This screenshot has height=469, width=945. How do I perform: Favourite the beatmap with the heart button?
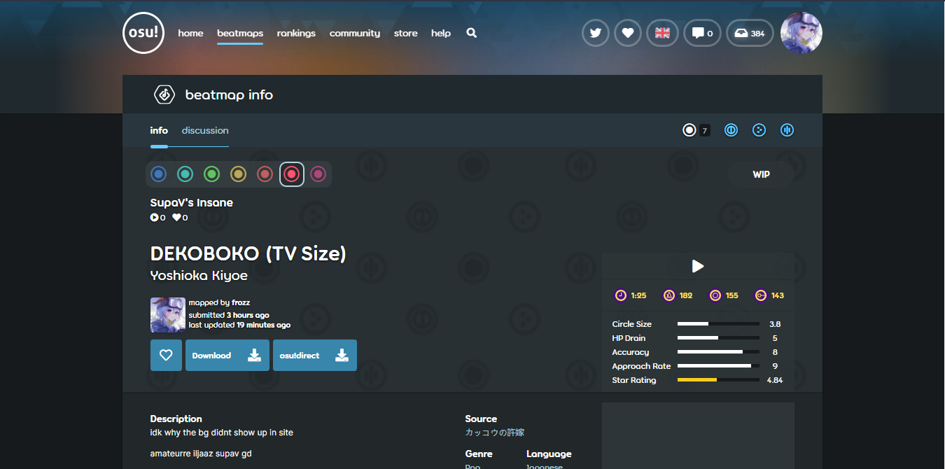point(166,355)
